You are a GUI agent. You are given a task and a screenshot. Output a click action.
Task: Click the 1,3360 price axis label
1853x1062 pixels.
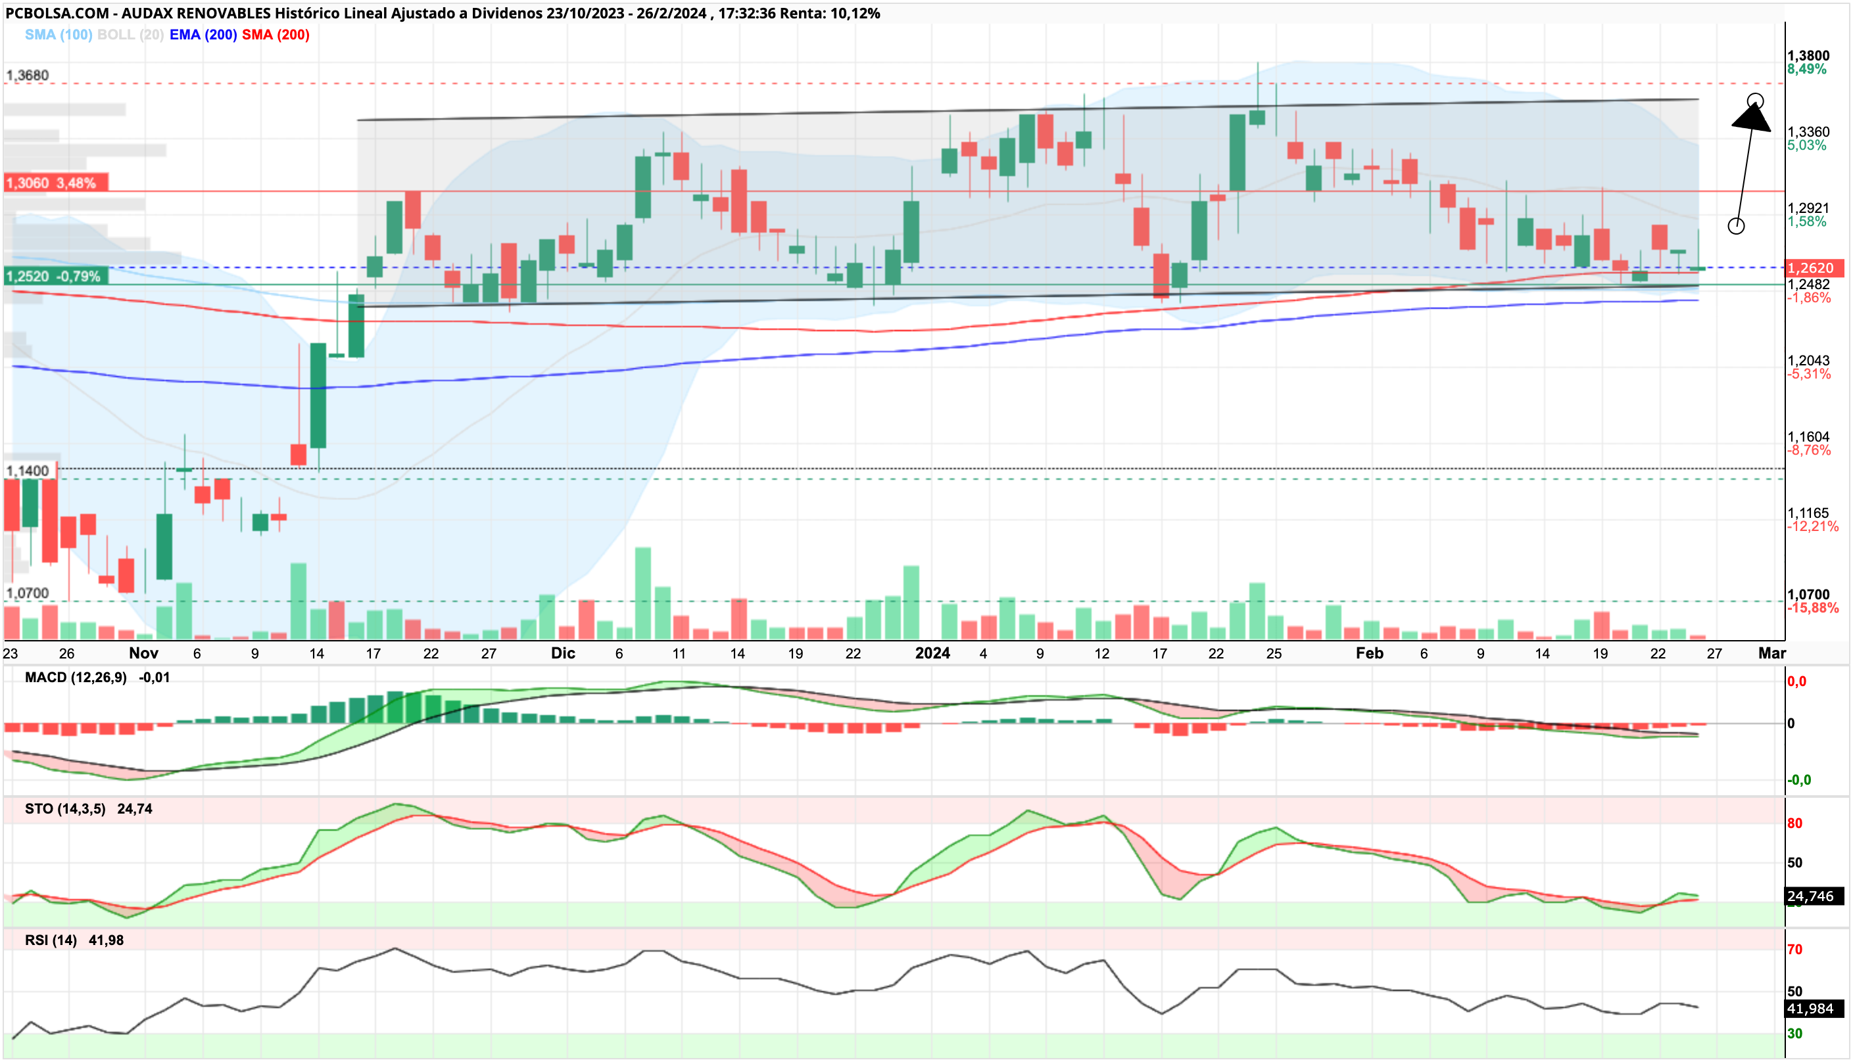pos(1808,132)
